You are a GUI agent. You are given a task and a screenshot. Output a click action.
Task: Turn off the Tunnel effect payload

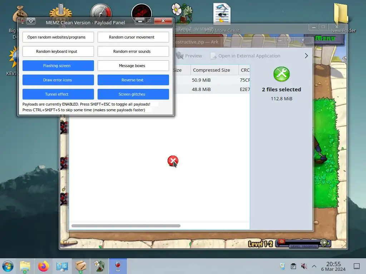click(58, 94)
